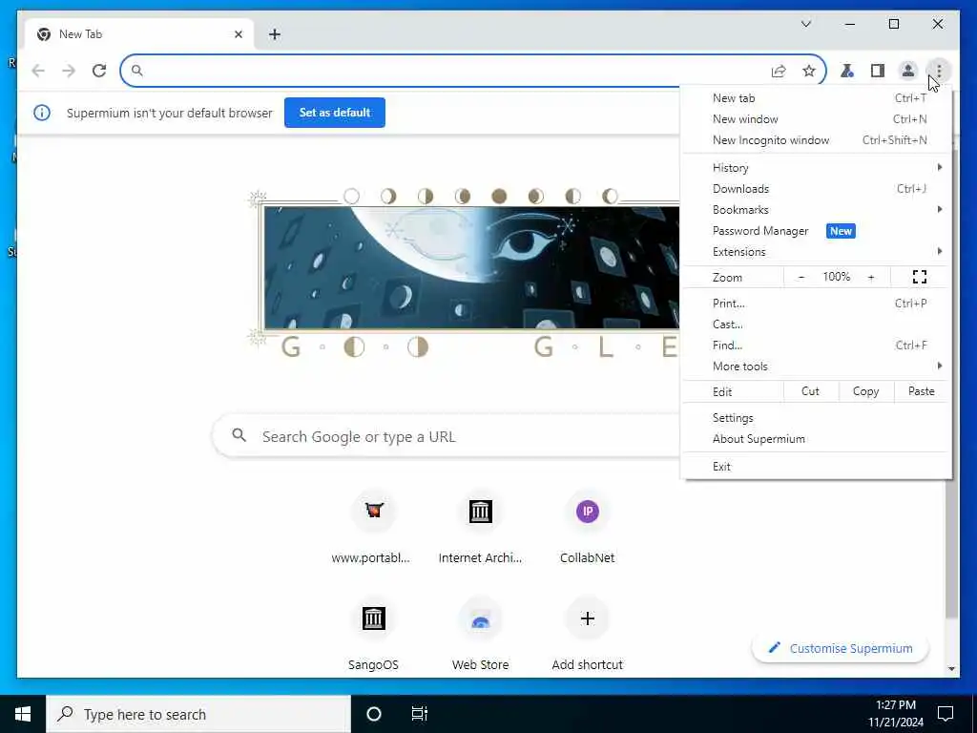The width and height of the screenshot is (977, 733).
Task: Expand the Bookmarks submenu
Action: click(817, 209)
